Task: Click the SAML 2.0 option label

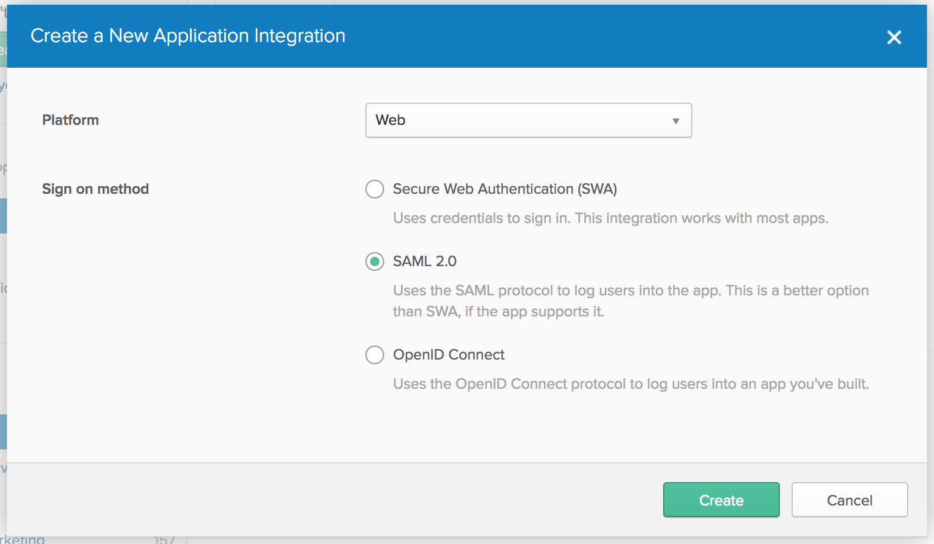Action: click(424, 261)
